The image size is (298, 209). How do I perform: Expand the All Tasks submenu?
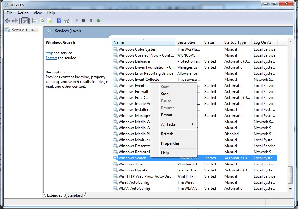[x=168, y=124]
